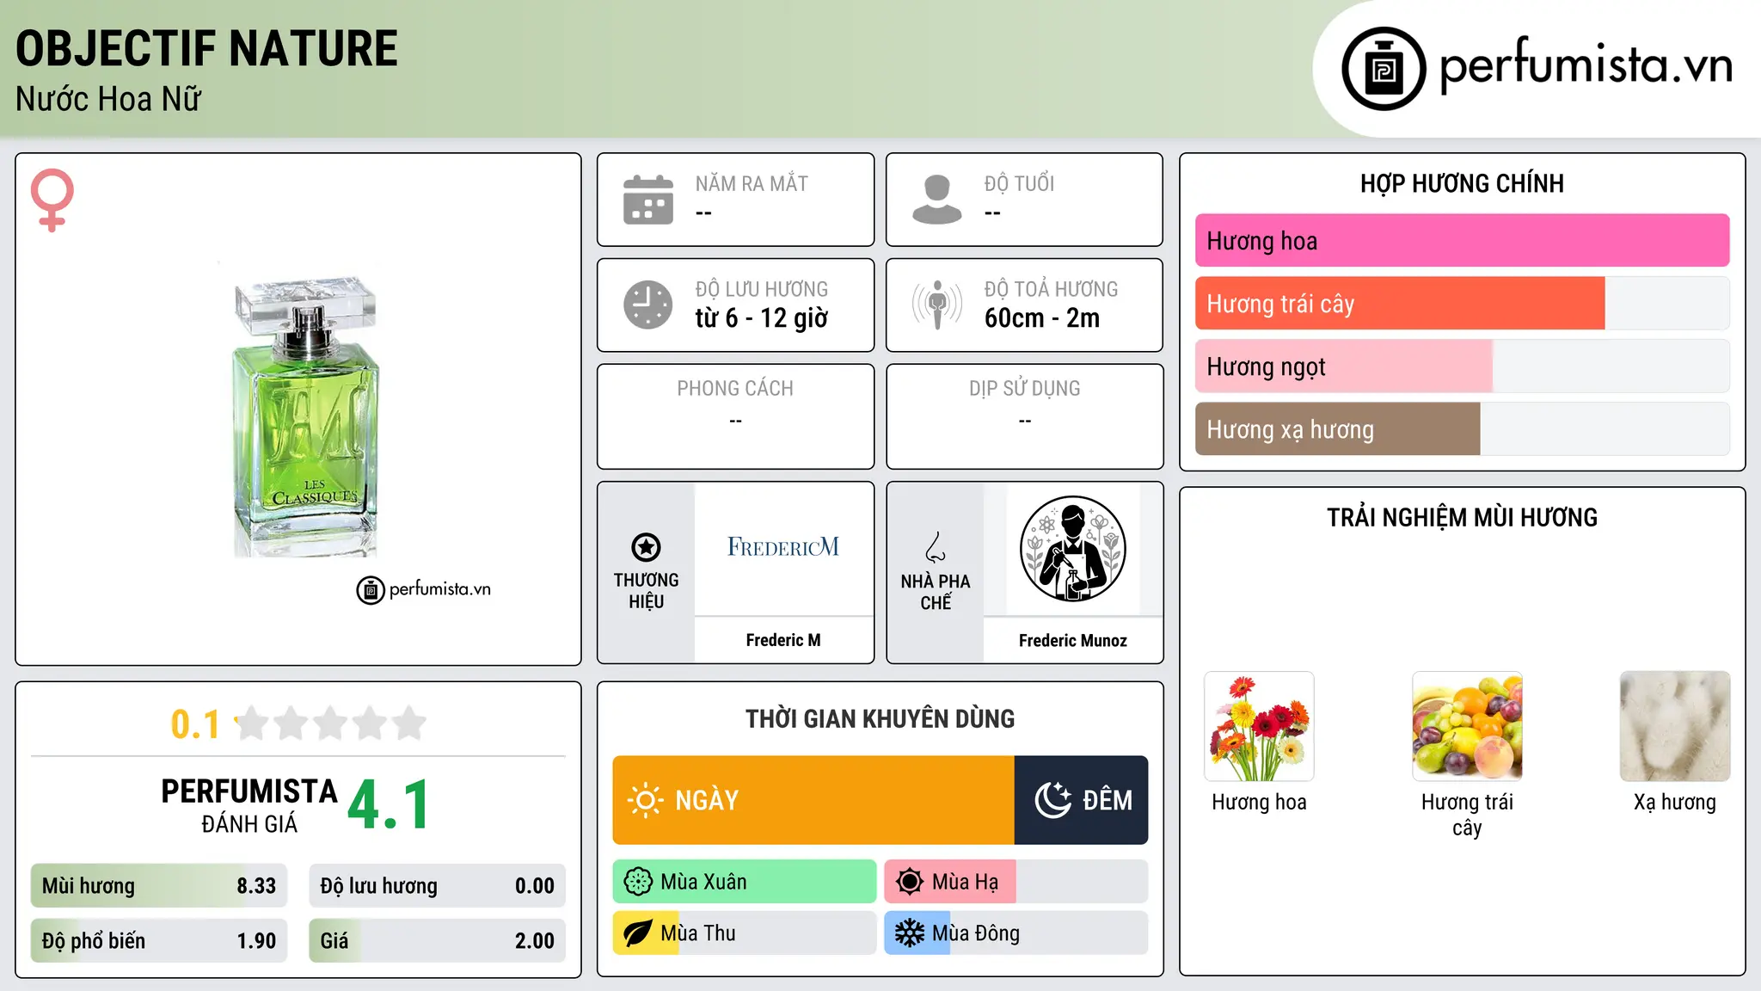Click the Frederic Munoz perfumer name
The height and width of the screenshot is (991, 1761).
point(1073,641)
